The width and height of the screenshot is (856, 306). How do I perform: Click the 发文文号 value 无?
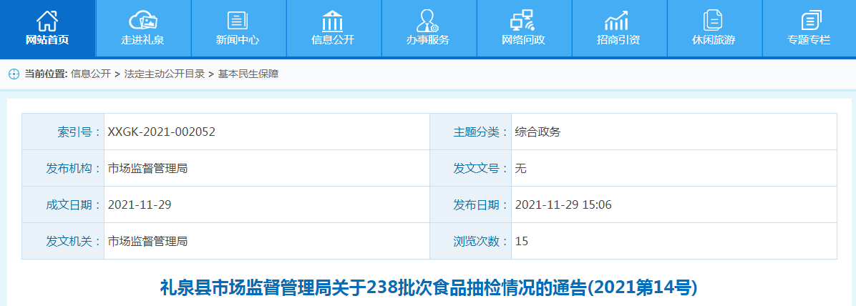click(x=521, y=169)
